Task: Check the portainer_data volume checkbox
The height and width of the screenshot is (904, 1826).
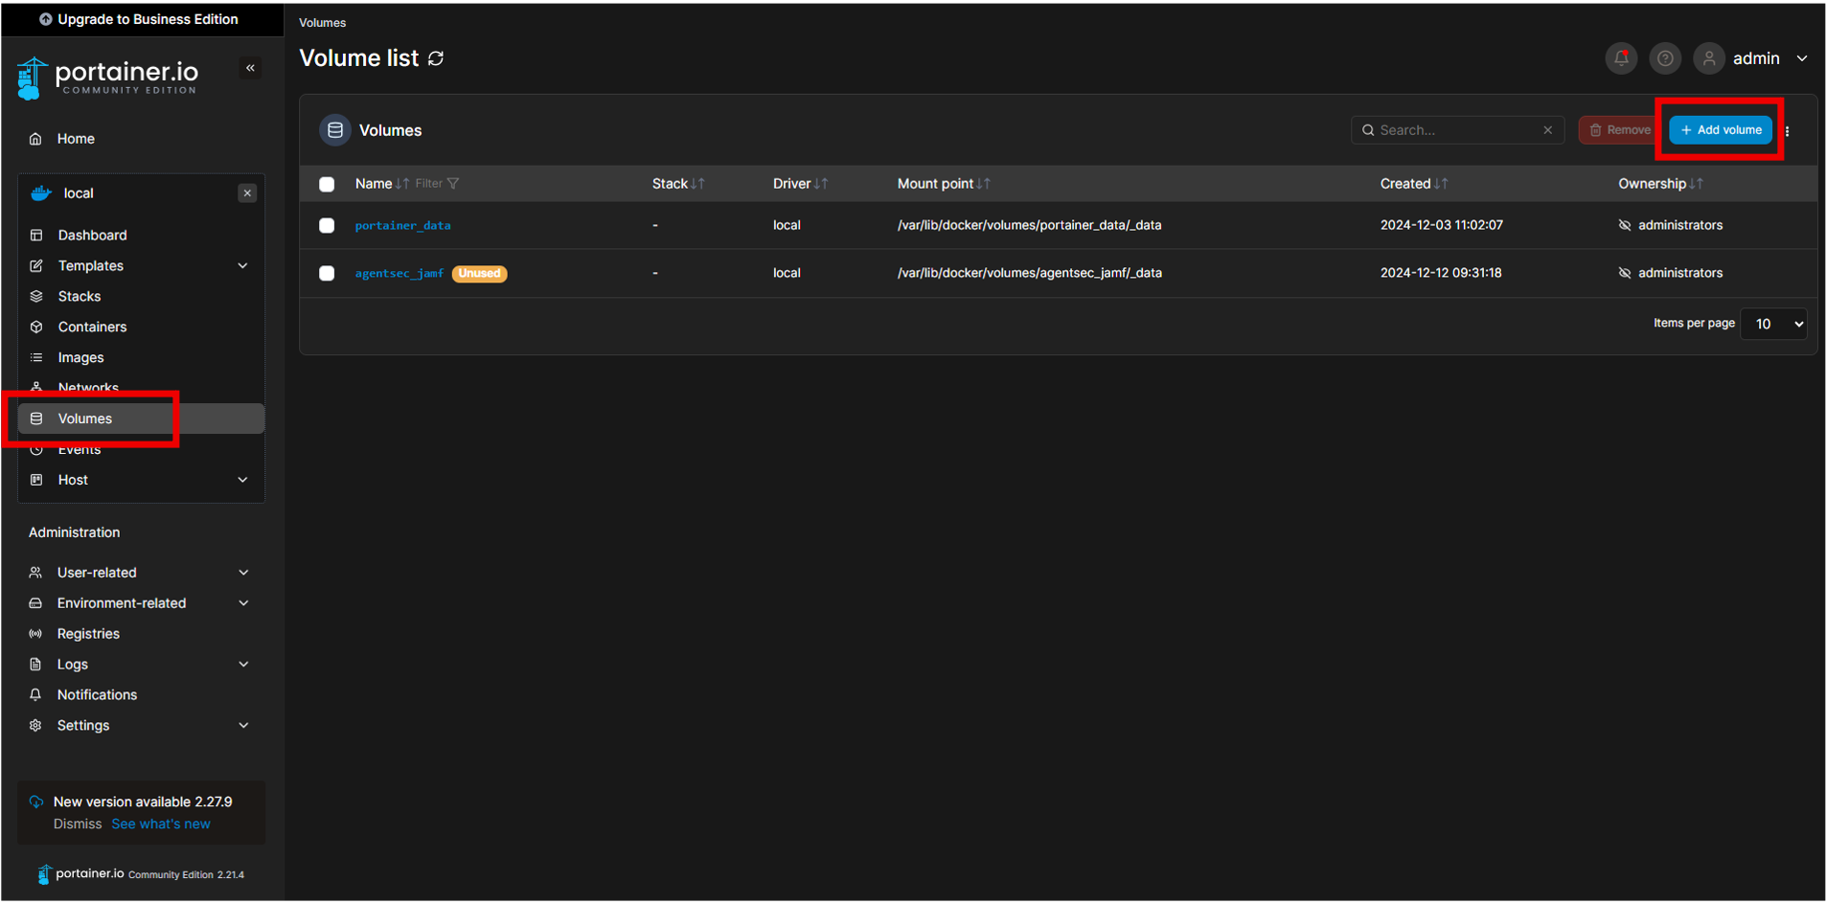Action: click(x=327, y=226)
